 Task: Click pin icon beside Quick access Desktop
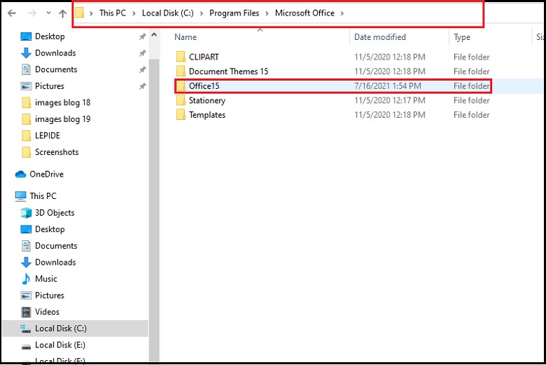click(142, 36)
